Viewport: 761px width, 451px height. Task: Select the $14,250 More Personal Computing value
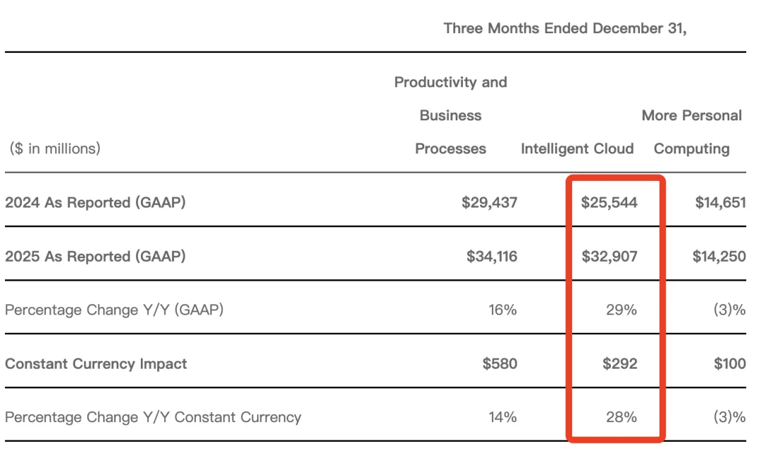click(719, 257)
